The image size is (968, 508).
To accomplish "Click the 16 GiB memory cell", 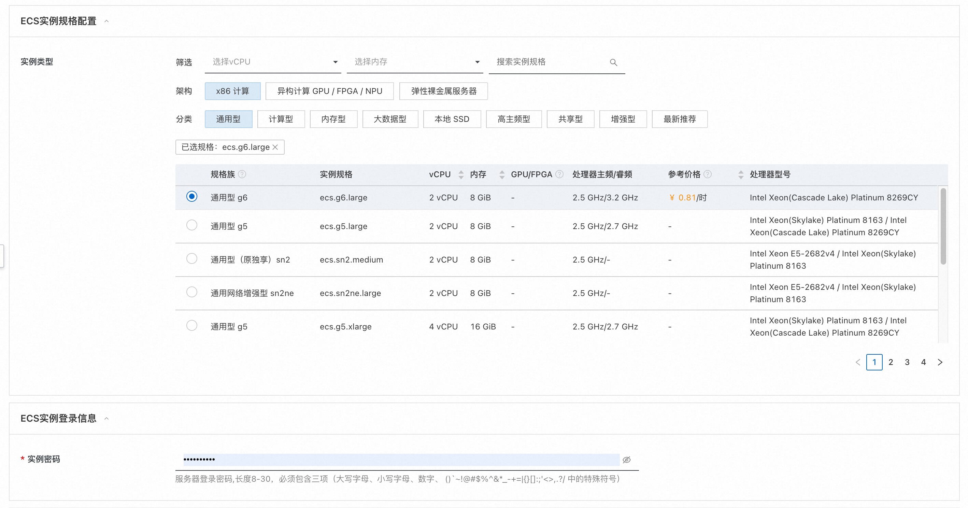I will 483,326.
